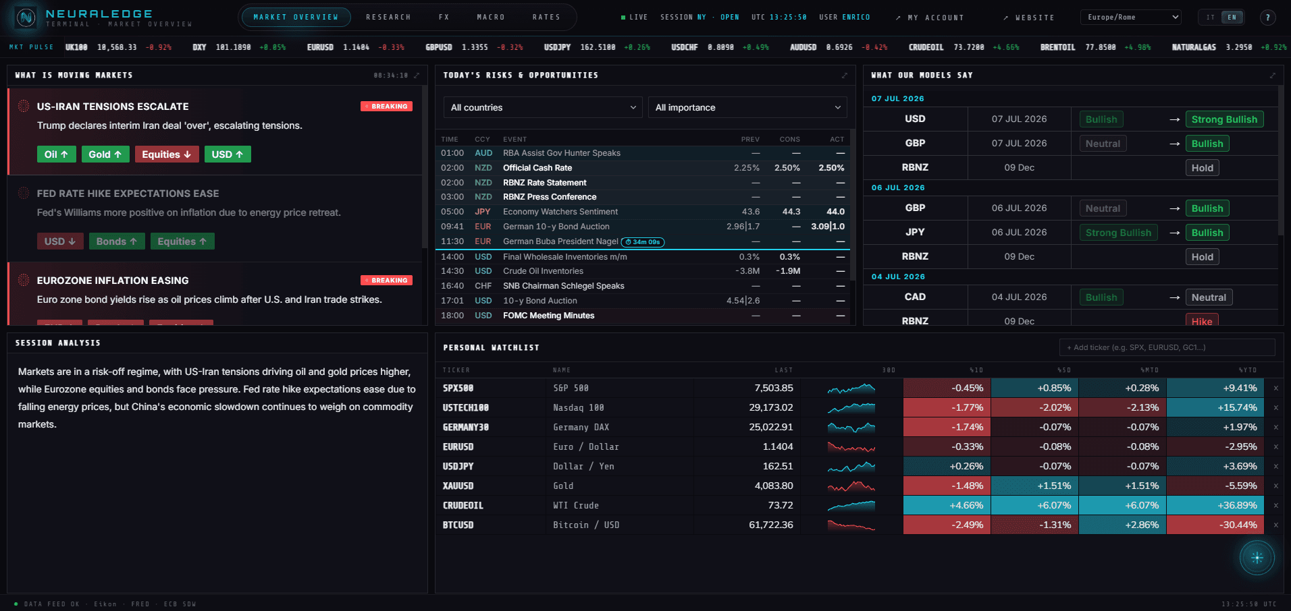The width and height of the screenshot is (1291, 611).
Task: Click the CRUDEOIL ticker in Market Pulse
Action: [964, 47]
